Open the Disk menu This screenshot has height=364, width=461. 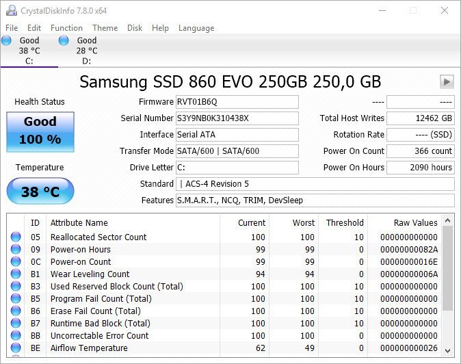(x=135, y=28)
